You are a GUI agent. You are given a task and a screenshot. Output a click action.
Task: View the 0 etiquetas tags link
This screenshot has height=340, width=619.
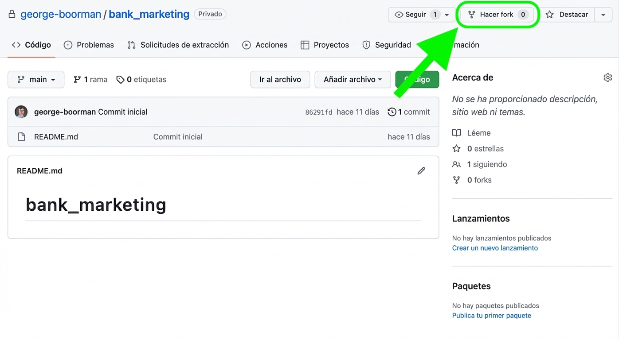tap(141, 80)
